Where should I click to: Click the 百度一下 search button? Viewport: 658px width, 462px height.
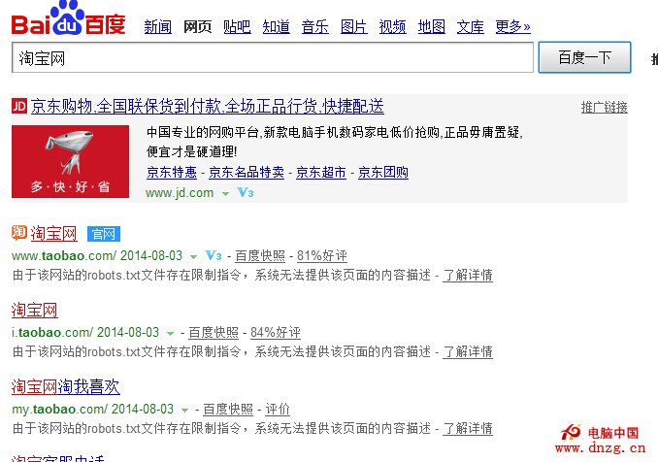(x=584, y=57)
